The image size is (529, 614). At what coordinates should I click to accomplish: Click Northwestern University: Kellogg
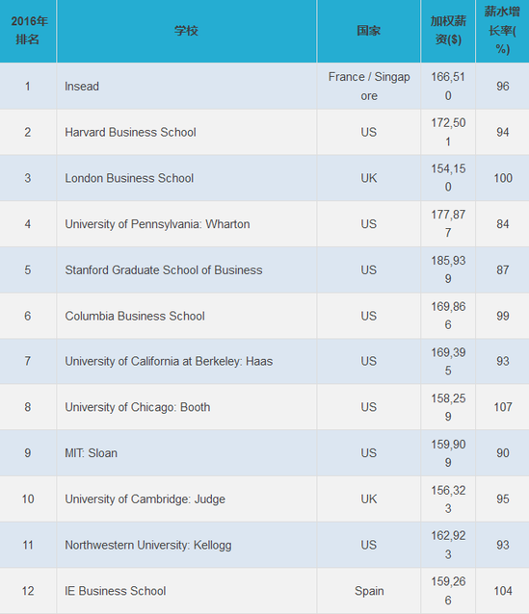(x=147, y=545)
